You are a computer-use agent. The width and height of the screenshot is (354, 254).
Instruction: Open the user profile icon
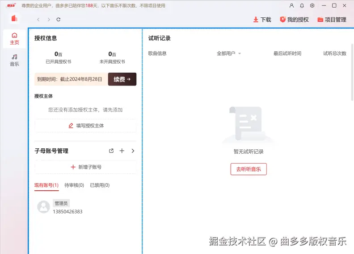pyautogui.click(x=291, y=6)
